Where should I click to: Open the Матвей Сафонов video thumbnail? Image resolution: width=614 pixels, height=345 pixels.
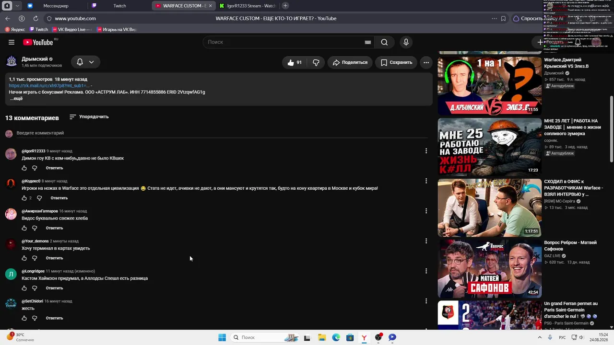[x=489, y=269]
